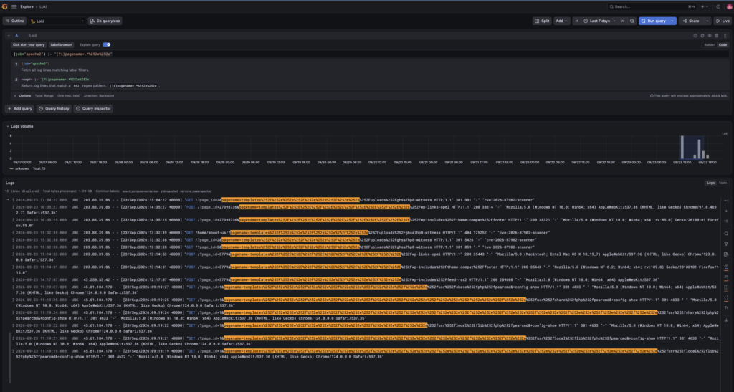Open the help question-mark icon
Image resolution: width=734 pixels, height=392 pixels.
coord(718,6)
